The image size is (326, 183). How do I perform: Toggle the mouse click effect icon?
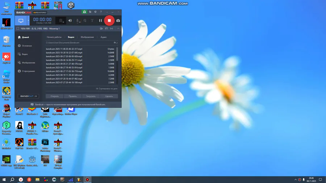pyautogui.click(x=85, y=21)
